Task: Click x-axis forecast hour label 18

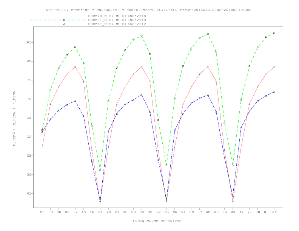Action: pos(92,212)
